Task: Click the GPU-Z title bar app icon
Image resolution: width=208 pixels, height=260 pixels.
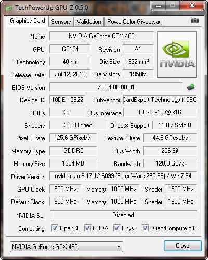Action: coord(9,8)
